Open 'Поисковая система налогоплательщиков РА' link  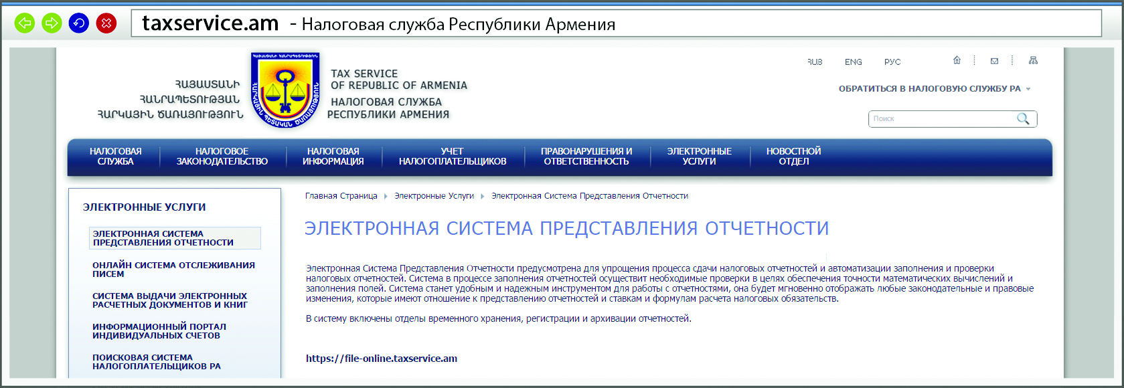[157, 362]
